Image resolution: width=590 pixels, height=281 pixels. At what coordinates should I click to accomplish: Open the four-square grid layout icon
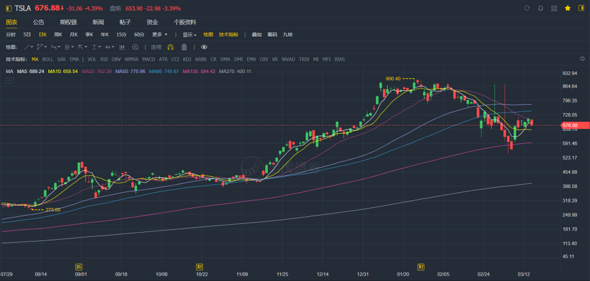click(x=554, y=8)
